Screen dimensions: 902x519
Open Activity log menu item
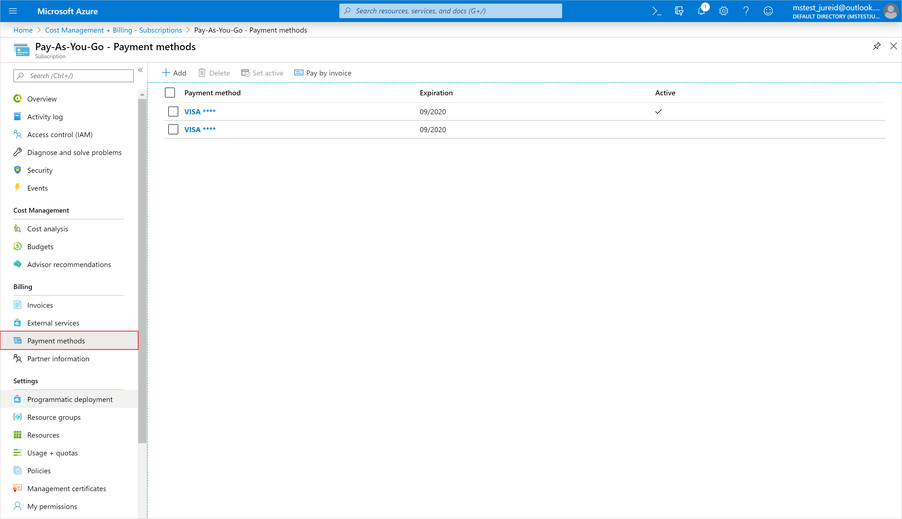tap(45, 116)
